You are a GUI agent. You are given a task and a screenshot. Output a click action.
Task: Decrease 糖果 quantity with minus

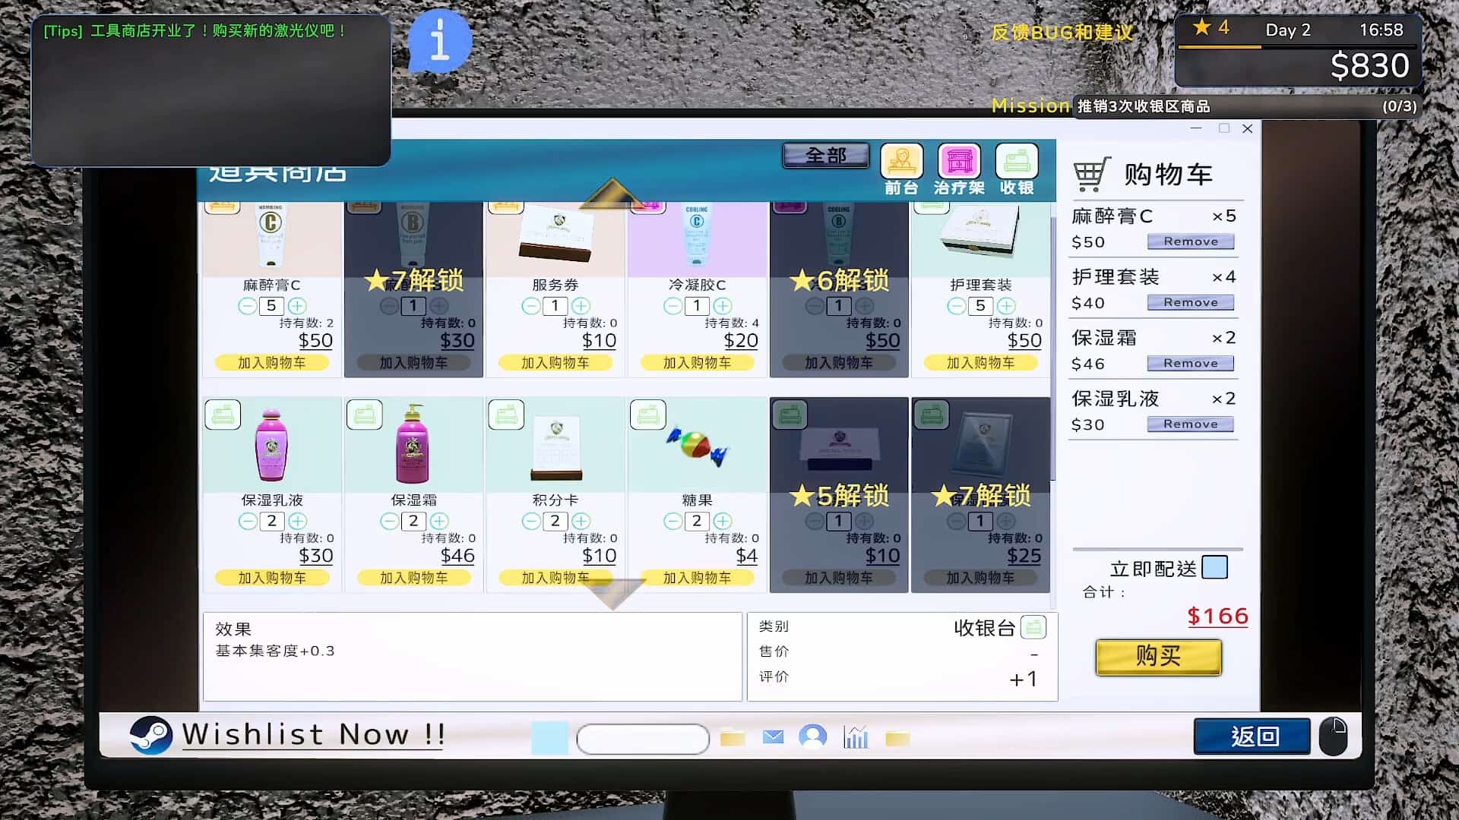click(673, 521)
